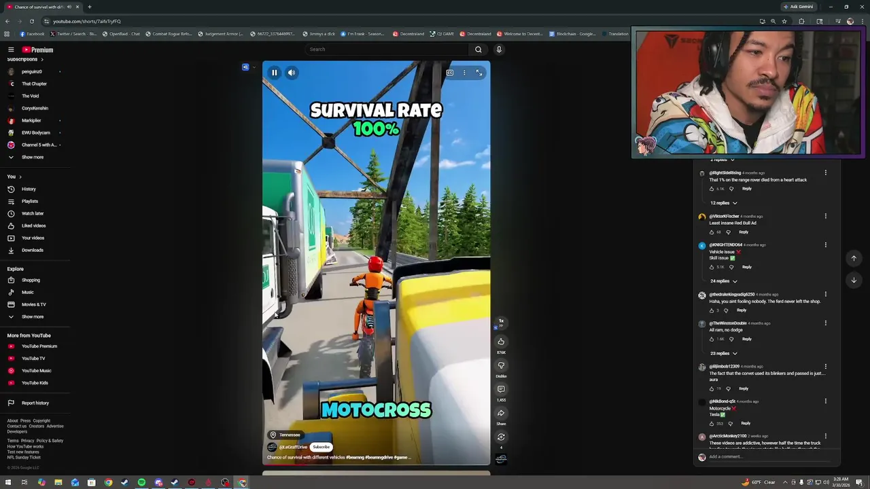Enter fullscreen on the Shorts player
Image resolution: width=870 pixels, height=489 pixels.
coord(479,73)
